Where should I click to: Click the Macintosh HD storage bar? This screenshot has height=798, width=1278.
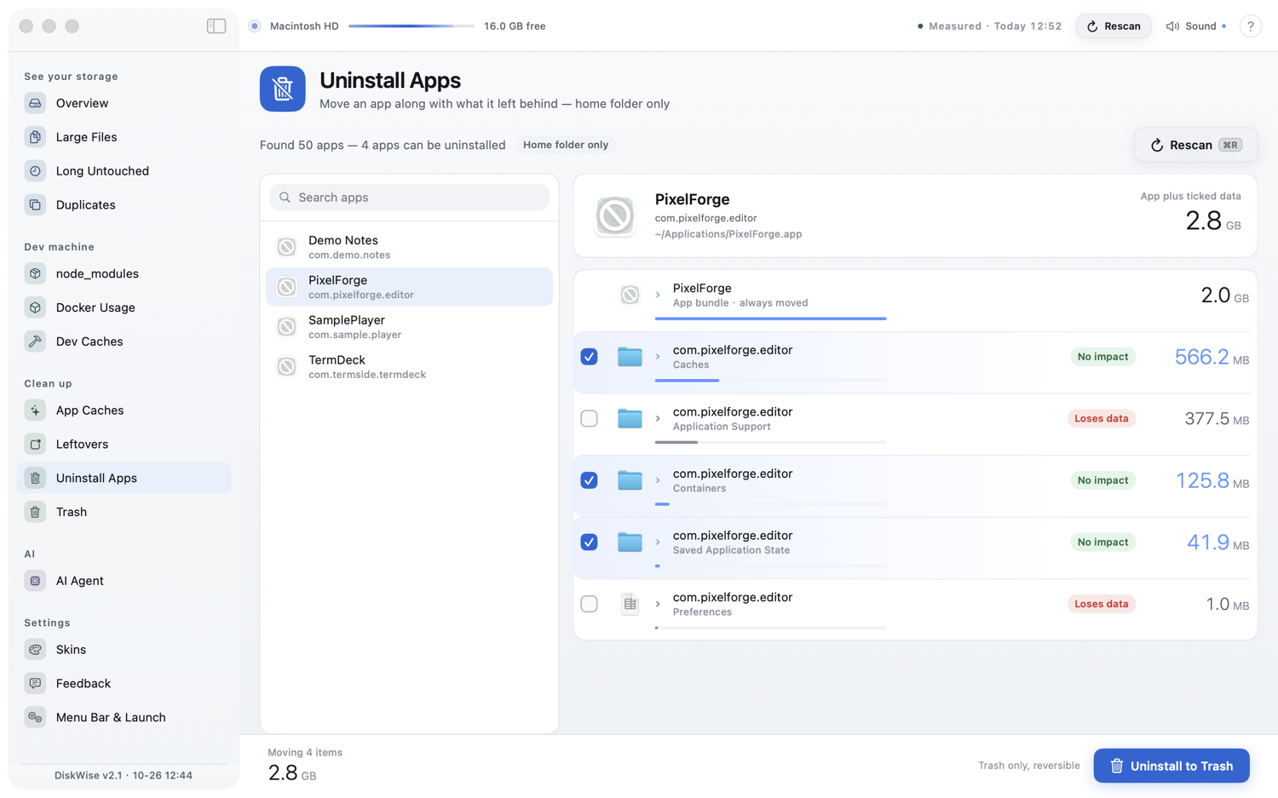411,26
